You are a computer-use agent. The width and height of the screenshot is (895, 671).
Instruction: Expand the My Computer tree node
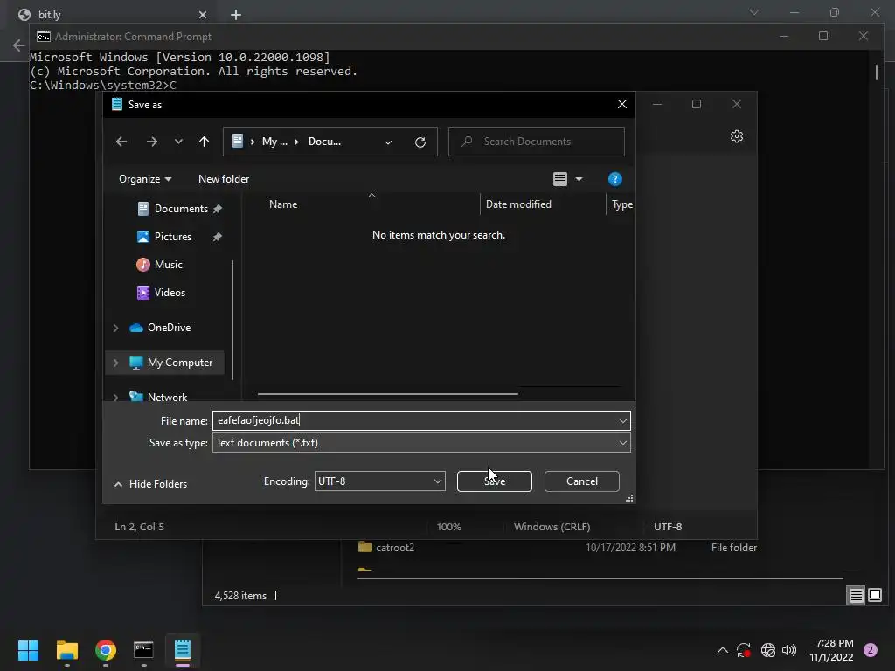pos(116,363)
